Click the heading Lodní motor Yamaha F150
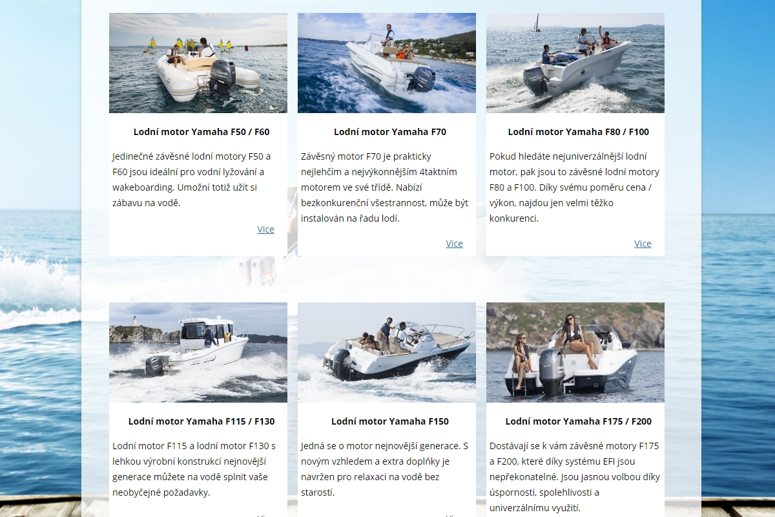 [x=390, y=421]
